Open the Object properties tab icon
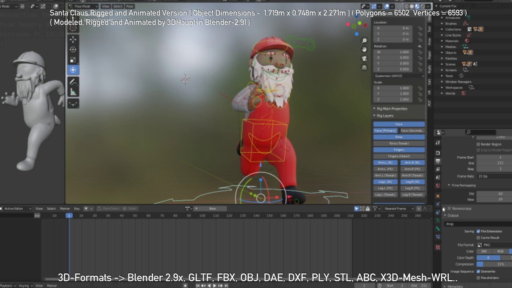This screenshot has width=512, height=288. coord(438,196)
